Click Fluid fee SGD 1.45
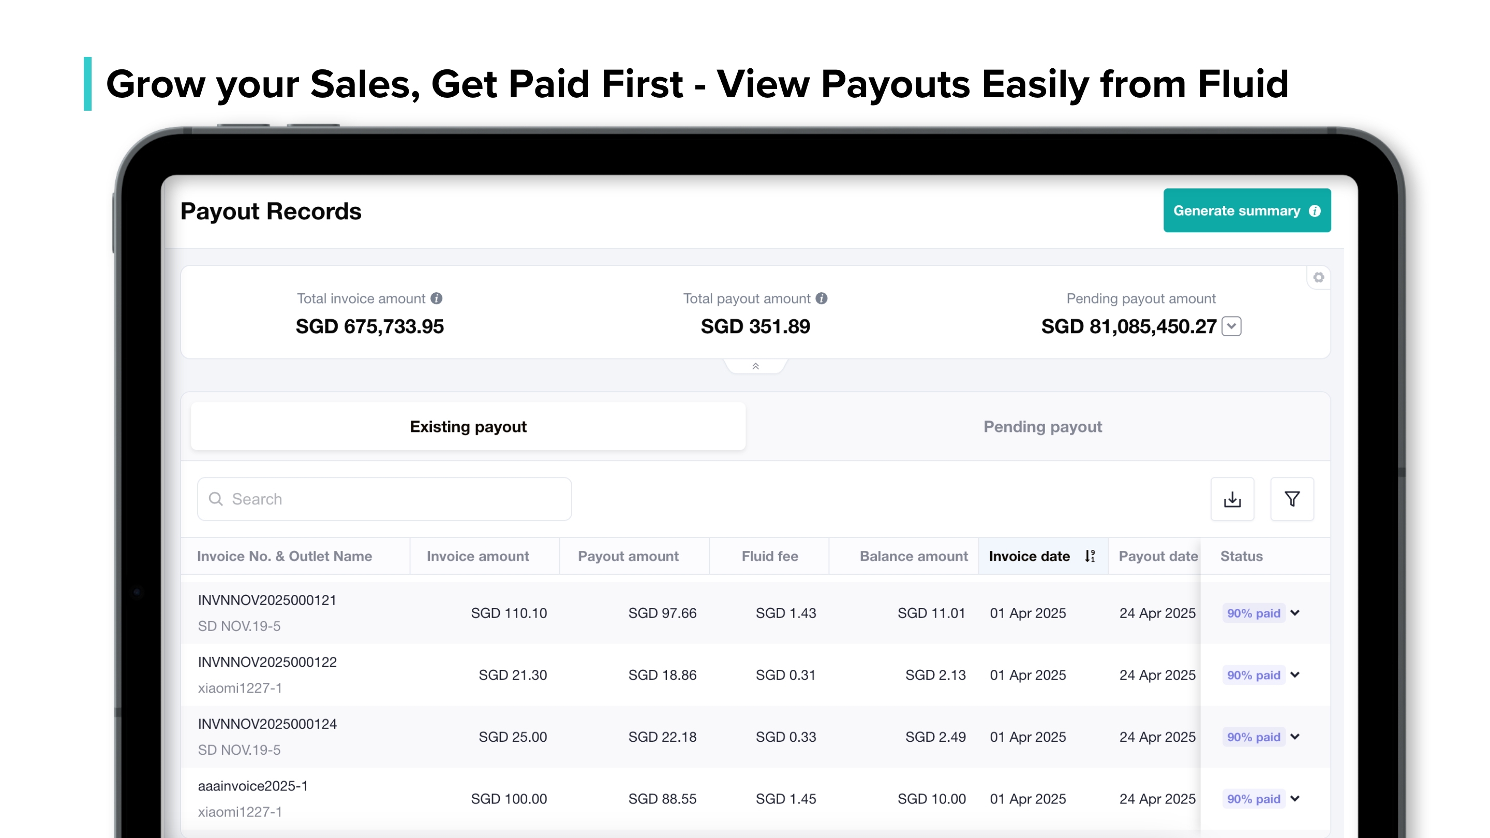1490x838 pixels. pyautogui.click(x=786, y=799)
